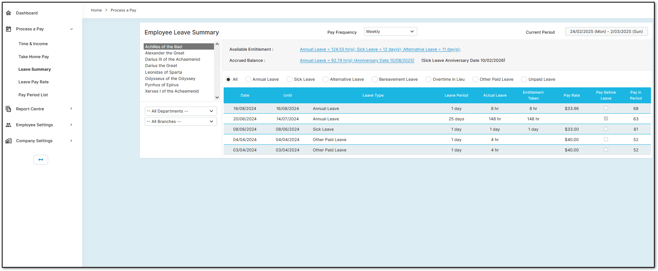The width and height of the screenshot is (658, 271).
Task: Open the Current Period date selector
Action: pos(606,31)
